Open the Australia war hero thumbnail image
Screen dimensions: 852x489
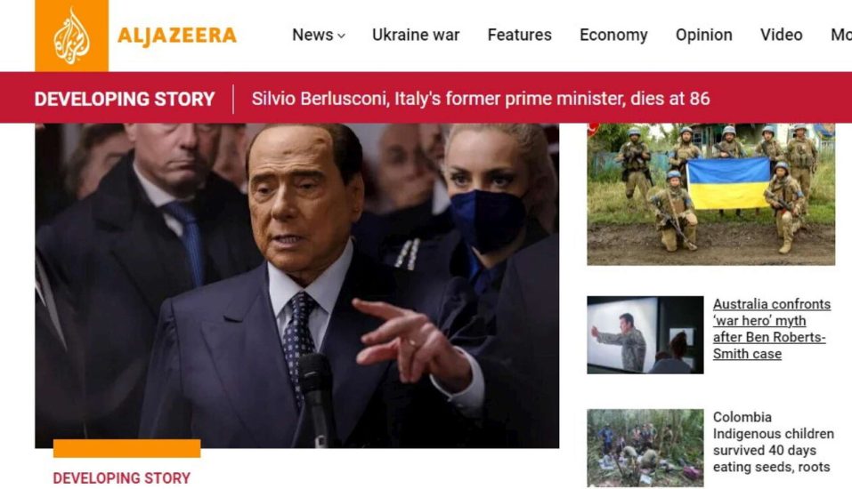pos(645,335)
